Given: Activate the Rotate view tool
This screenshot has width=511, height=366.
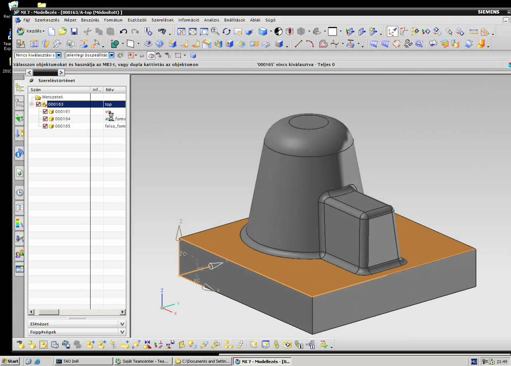Looking at the screenshot, I should [x=226, y=32].
